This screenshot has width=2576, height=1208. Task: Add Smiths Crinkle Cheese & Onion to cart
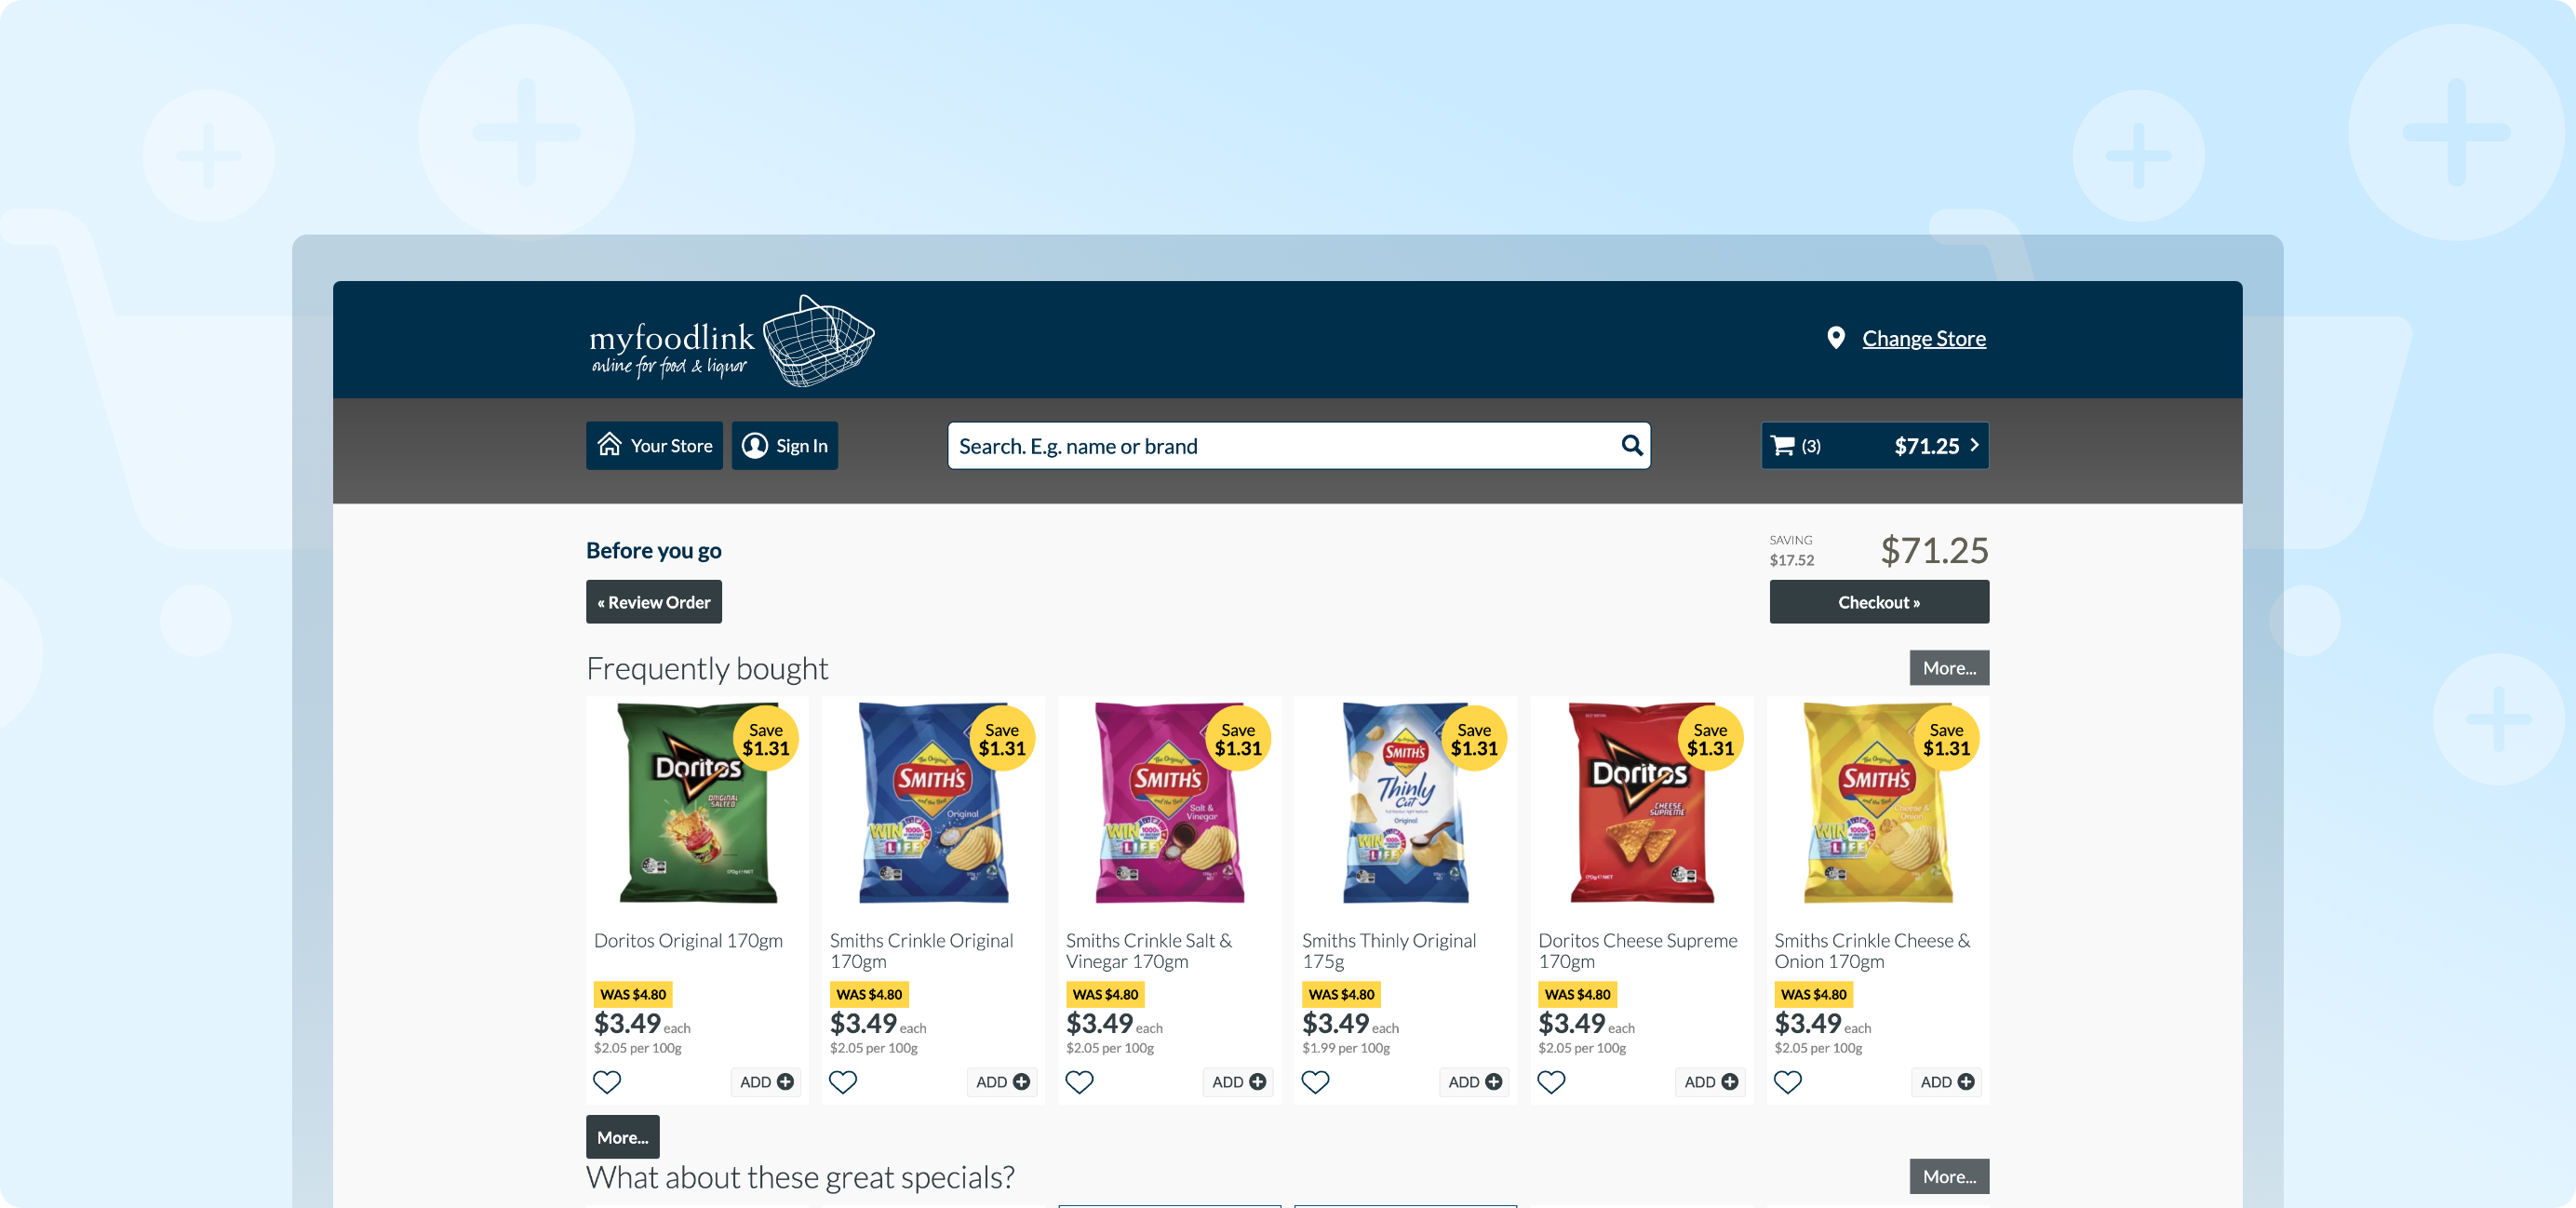tap(1946, 1082)
